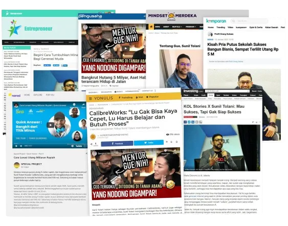Open the Kumparan Video menu
This screenshot has height=226, width=288.
tap(231, 27)
